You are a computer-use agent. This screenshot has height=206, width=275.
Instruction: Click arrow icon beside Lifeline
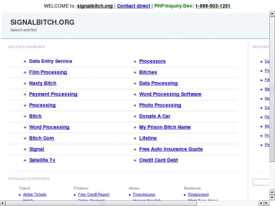[135, 138]
